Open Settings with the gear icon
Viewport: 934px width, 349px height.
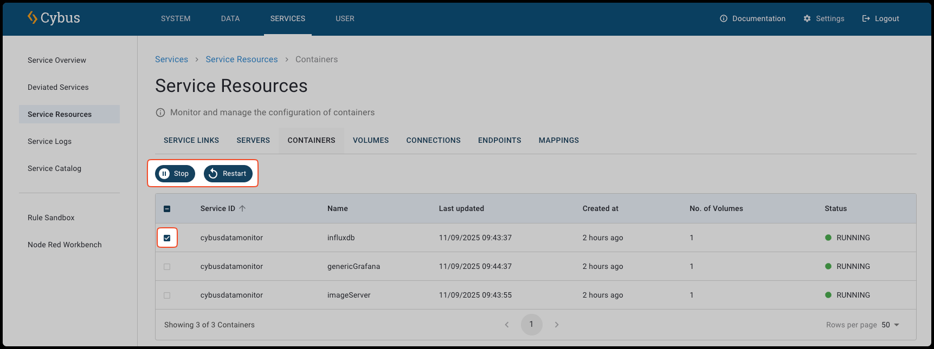click(807, 18)
